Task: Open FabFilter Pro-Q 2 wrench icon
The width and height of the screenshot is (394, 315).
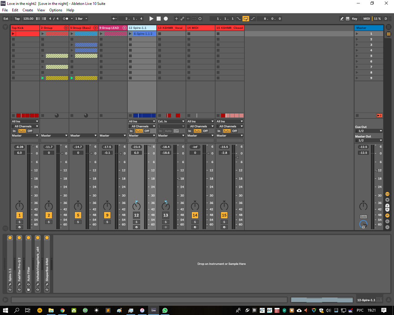Action: point(19,285)
